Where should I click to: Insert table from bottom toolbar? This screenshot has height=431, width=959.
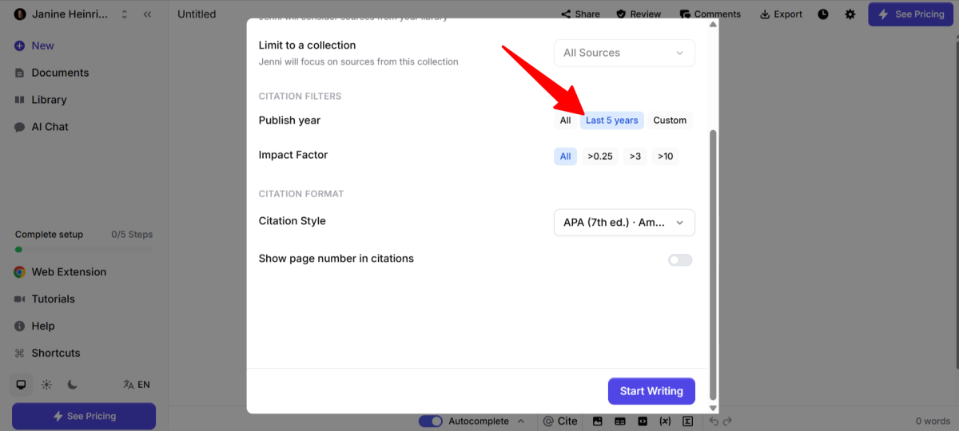point(619,421)
